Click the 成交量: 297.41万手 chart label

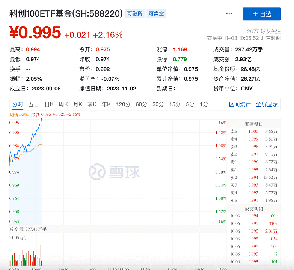[x=28, y=229]
